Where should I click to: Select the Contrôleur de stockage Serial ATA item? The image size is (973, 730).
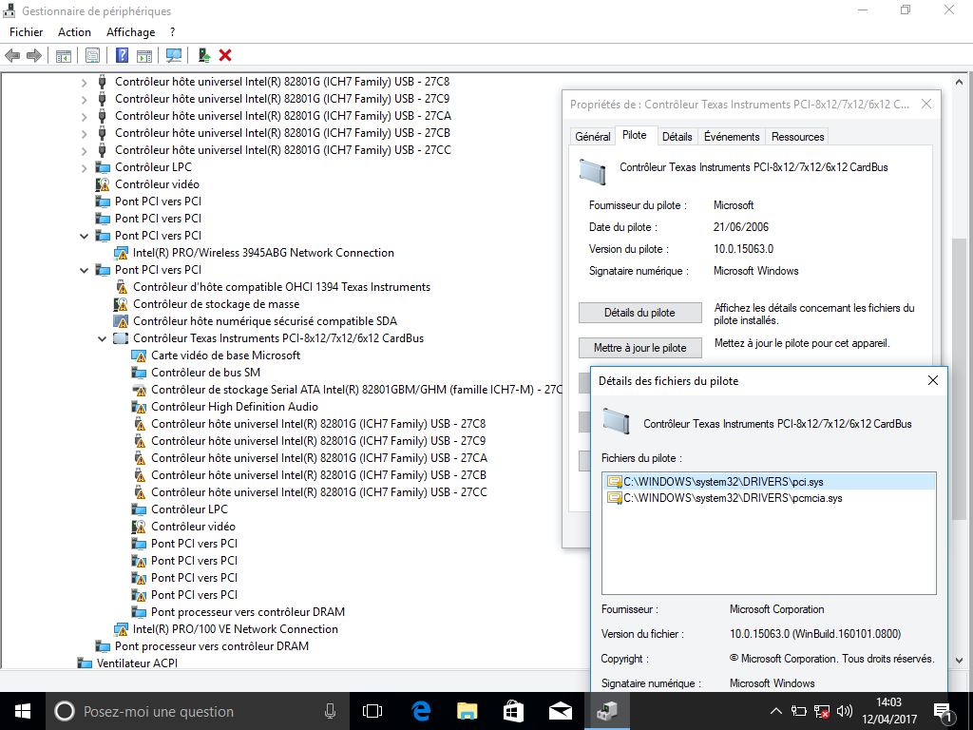[x=356, y=390]
